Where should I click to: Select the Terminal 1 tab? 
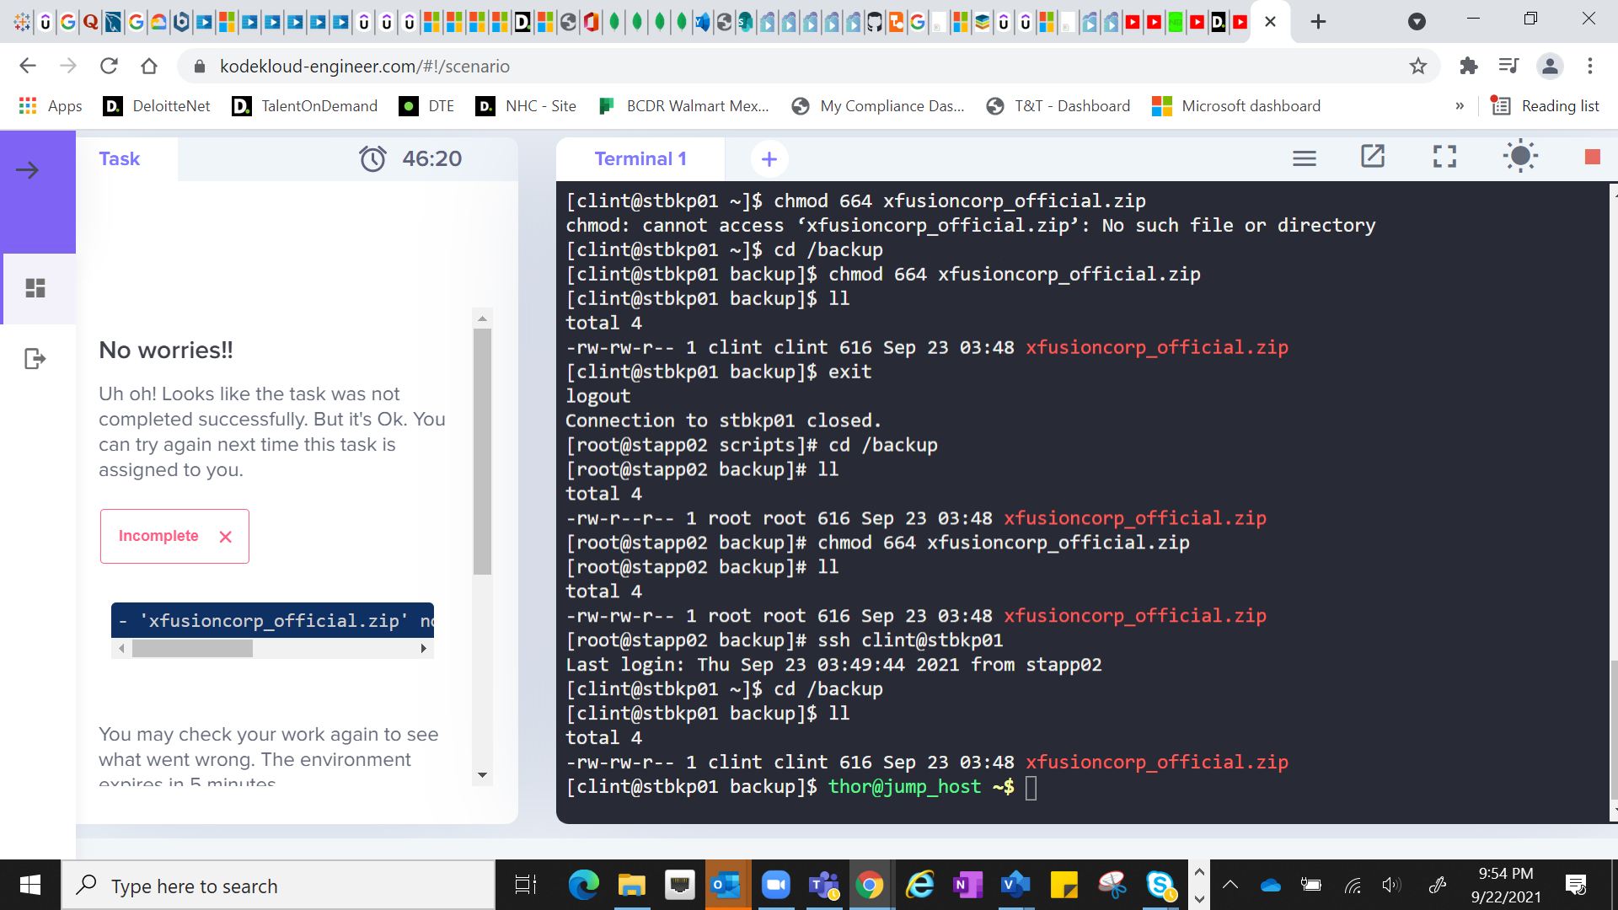coord(640,158)
